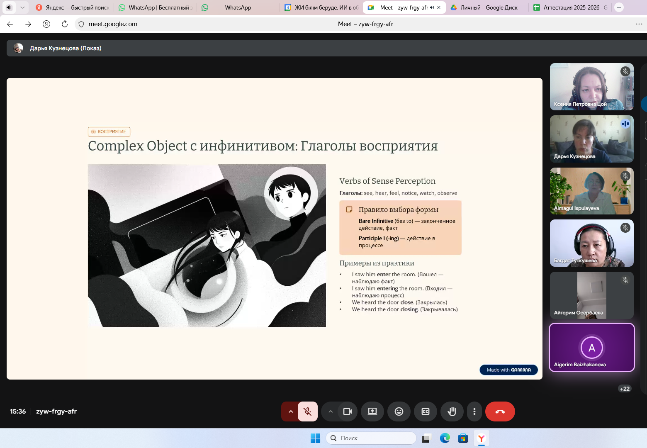Viewport: 647px width, 448px height.
Task: Open the browser tab list dropdown
Action: click(22, 7)
